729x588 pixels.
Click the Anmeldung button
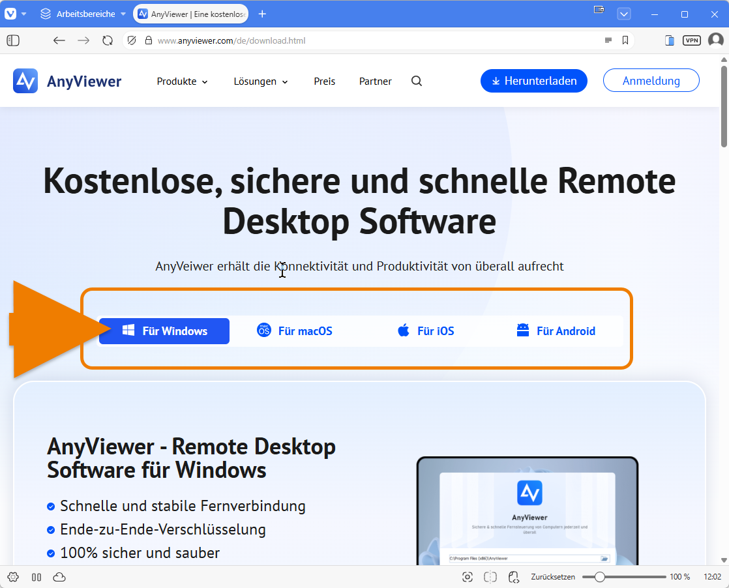pyautogui.click(x=651, y=81)
